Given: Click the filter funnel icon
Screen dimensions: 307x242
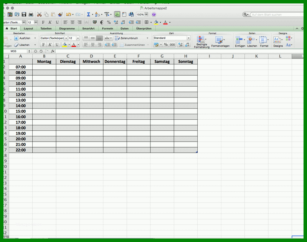Looking at the screenshot, I should [107, 14].
